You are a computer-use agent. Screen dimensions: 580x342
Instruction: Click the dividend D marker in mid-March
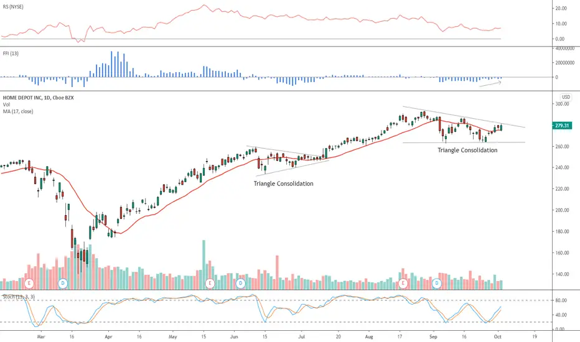coord(63,284)
